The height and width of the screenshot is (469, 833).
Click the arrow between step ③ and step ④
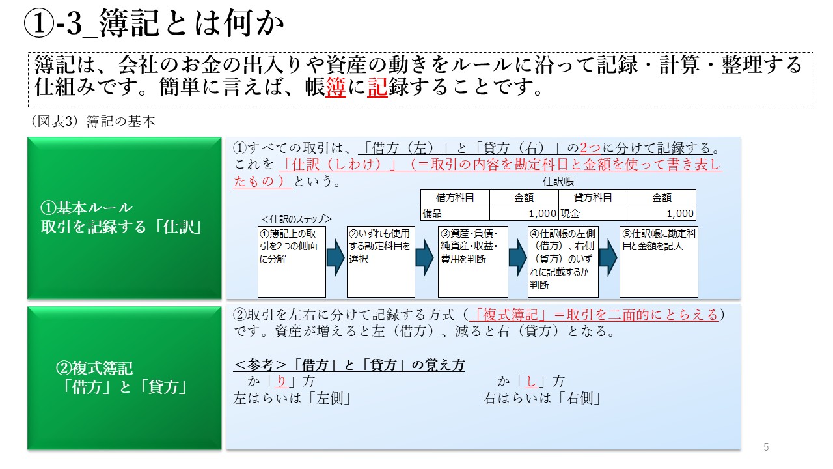[x=517, y=258]
